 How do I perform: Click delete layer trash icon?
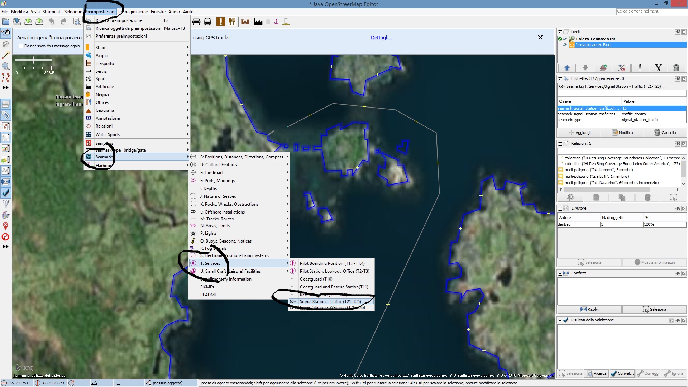click(x=676, y=68)
